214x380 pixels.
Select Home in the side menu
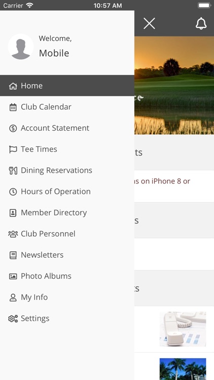(67, 86)
